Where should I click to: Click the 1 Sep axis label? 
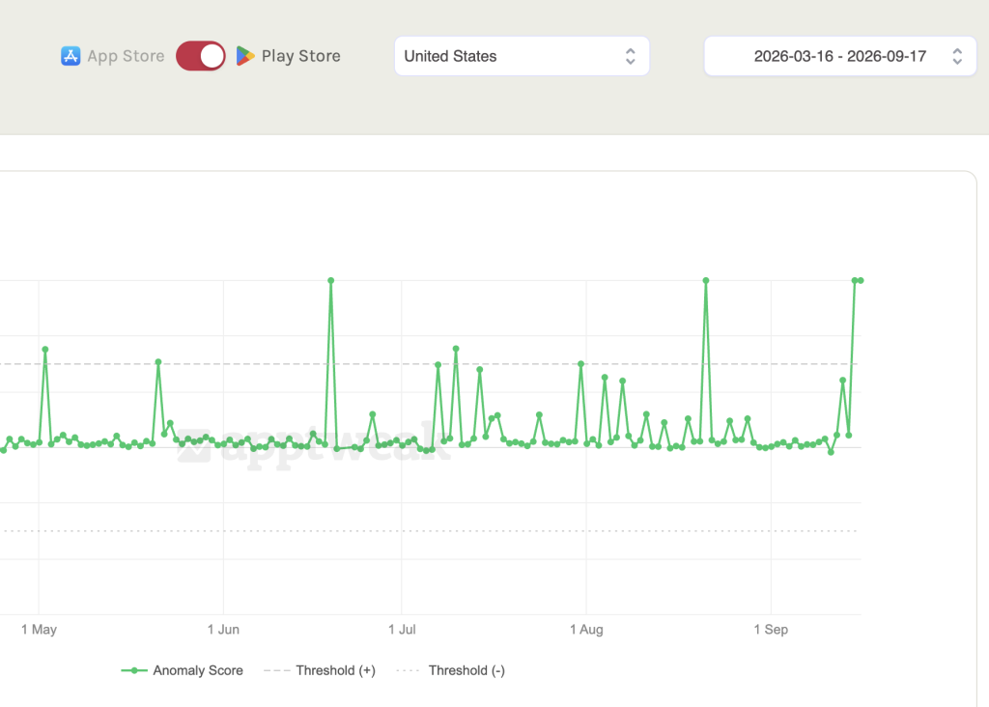(771, 630)
